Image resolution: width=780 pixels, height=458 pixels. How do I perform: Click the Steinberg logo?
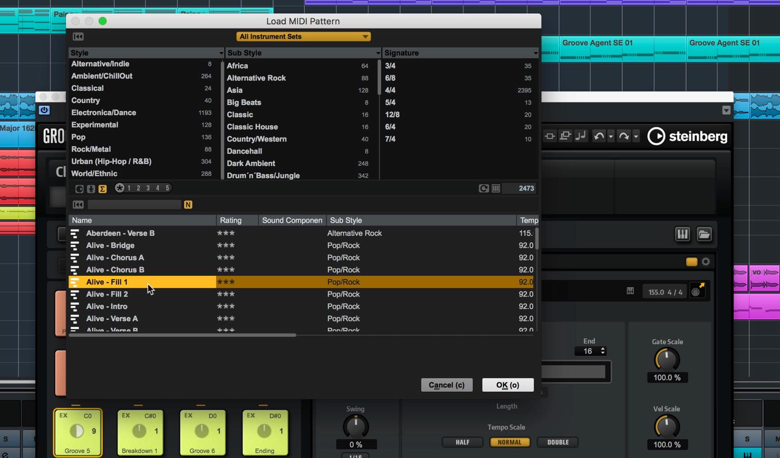point(687,136)
